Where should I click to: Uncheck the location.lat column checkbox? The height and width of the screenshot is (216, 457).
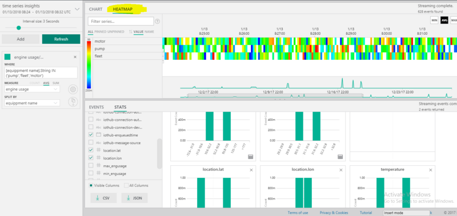click(91, 150)
